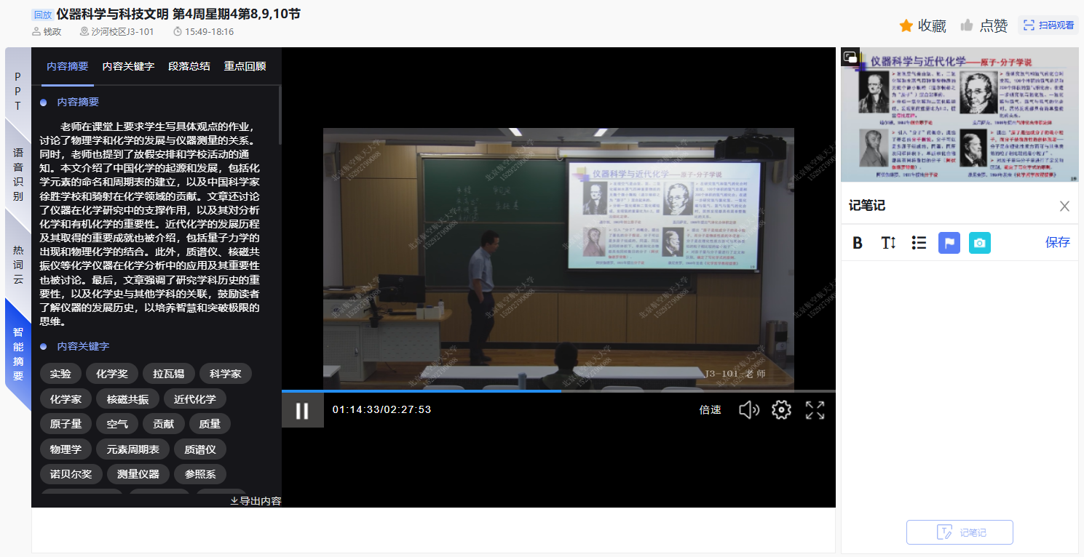
Task: Add flag marker in notes toolbar
Action: point(949,243)
